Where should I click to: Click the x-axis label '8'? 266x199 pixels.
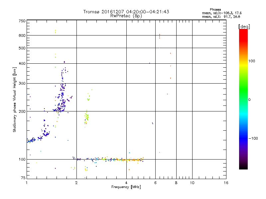pos(176,183)
